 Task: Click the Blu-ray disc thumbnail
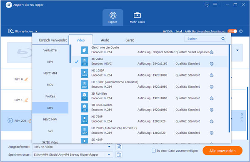click(x=20, y=52)
